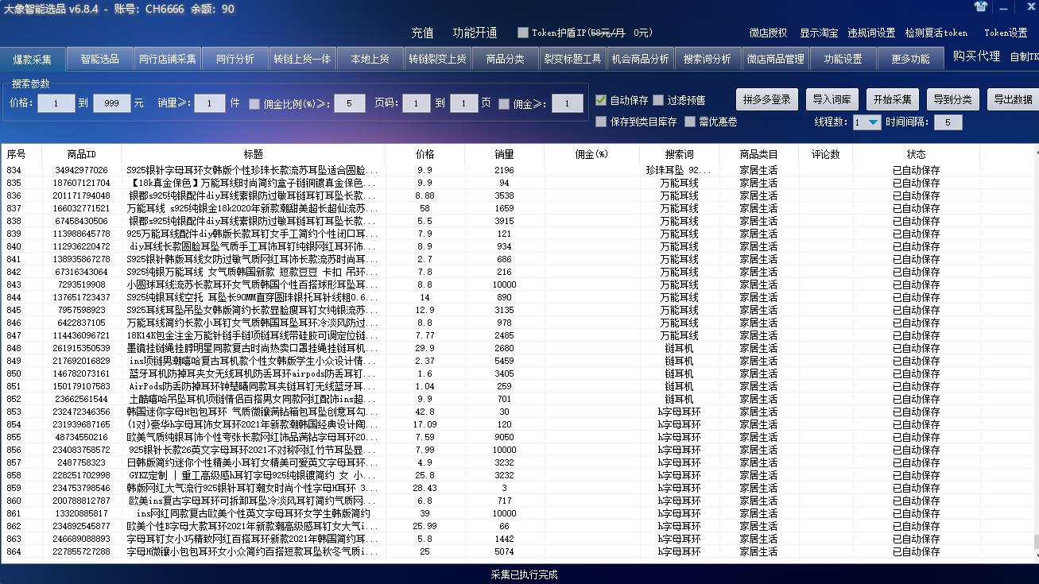Enable the 过滤预售 checkbox
Image resolution: width=1039 pixels, height=584 pixels.
(658, 100)
